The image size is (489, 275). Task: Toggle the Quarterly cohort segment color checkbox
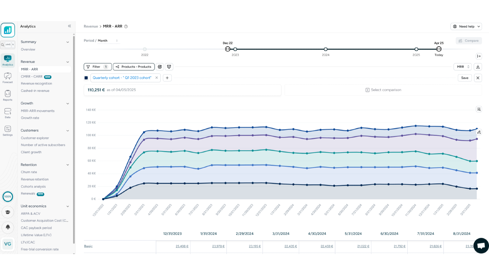point(86,78)
